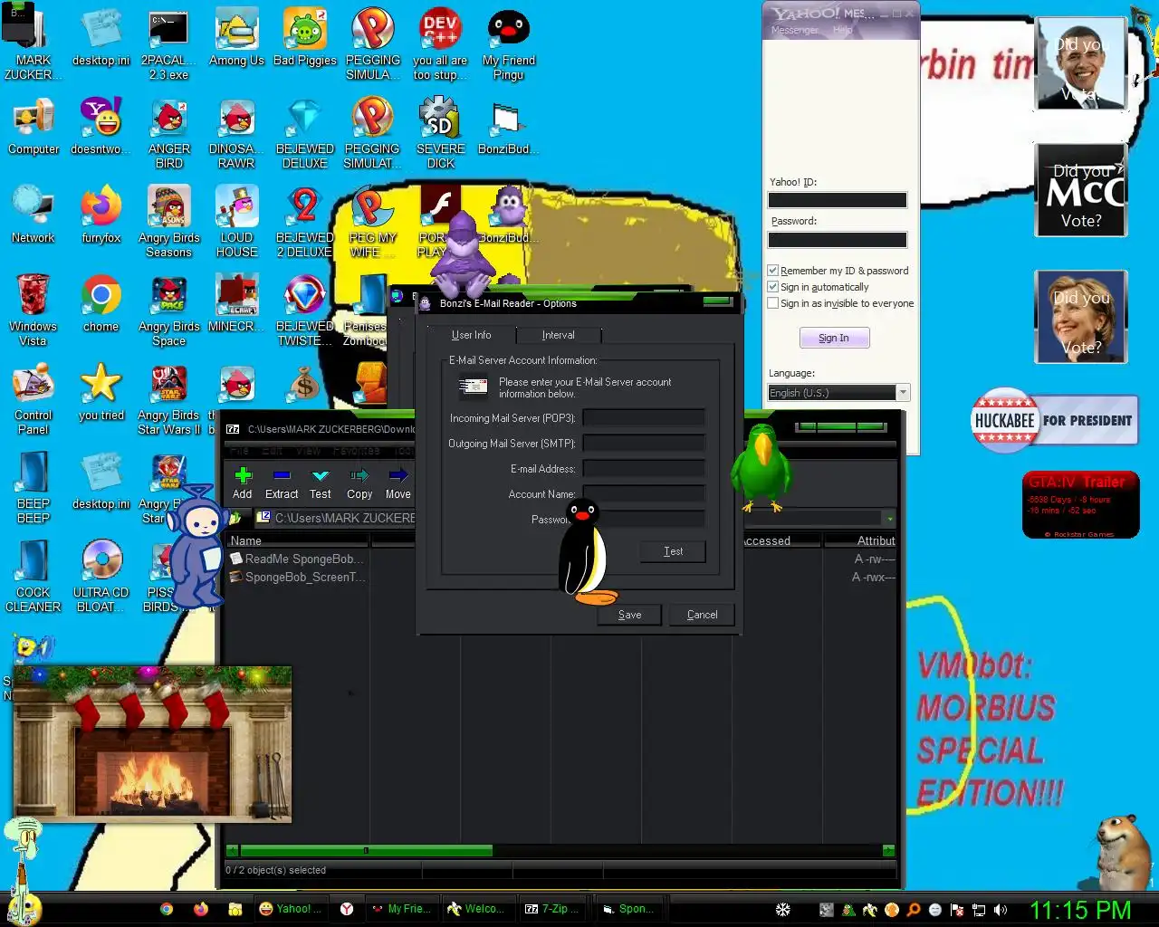The image size is (1159, 927).
Task: Select the Network desktop icon
Action: [34, 215]
